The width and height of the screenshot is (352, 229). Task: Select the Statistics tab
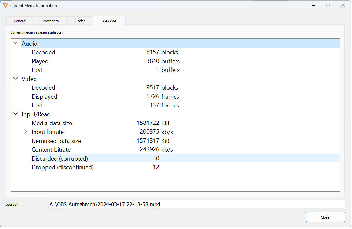click(109, 20)
